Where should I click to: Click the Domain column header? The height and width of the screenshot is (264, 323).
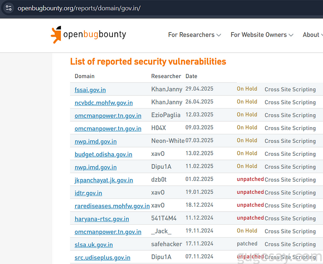(x=84, y=76)
